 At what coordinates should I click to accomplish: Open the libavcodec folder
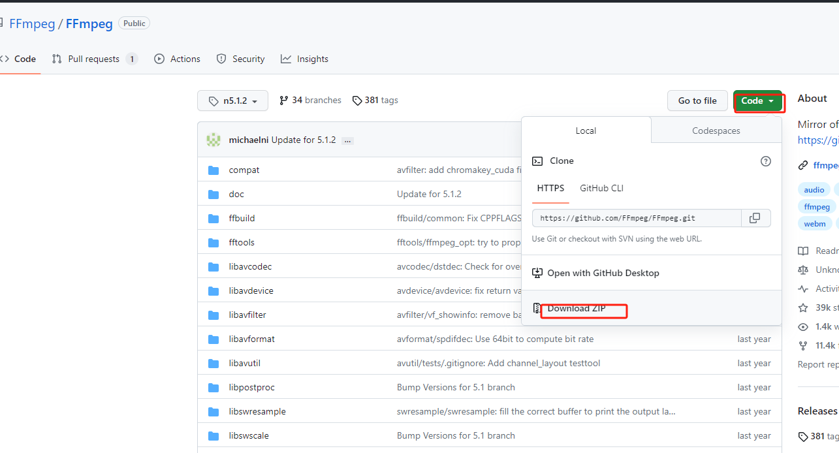pos(251,266)
